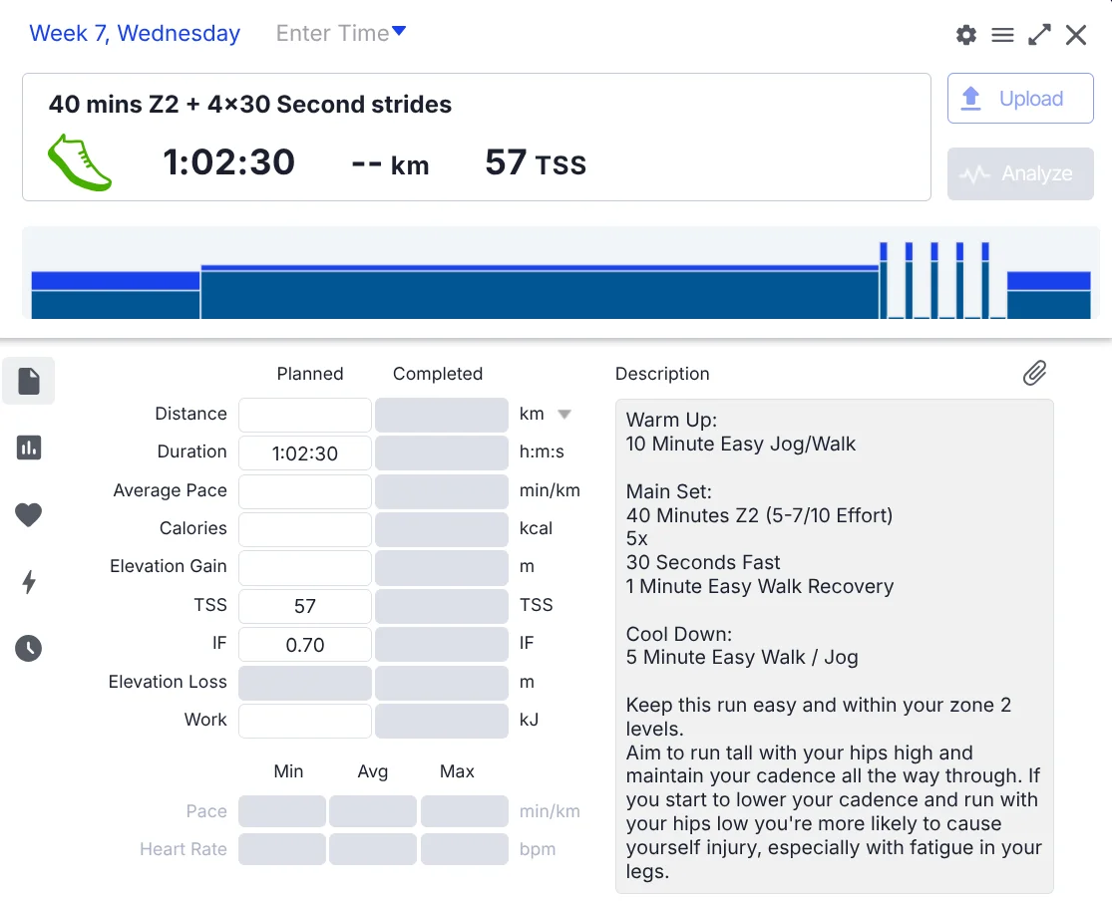Select the clock sidebar icon
The height and width of the screenshot is (901, 1112).
[29, 649]
